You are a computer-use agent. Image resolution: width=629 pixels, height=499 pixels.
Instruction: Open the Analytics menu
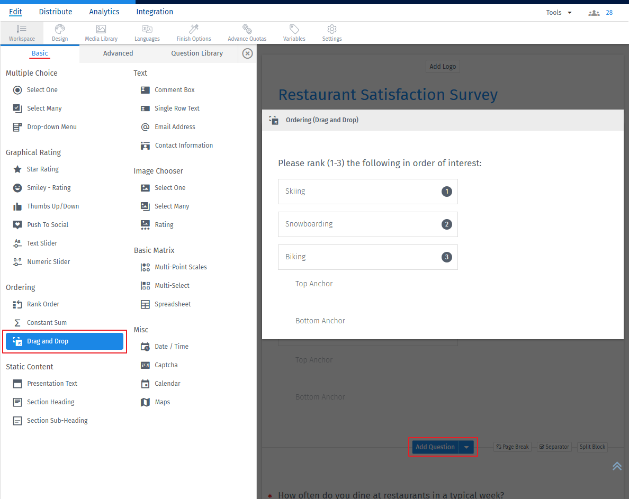[104, 11]
